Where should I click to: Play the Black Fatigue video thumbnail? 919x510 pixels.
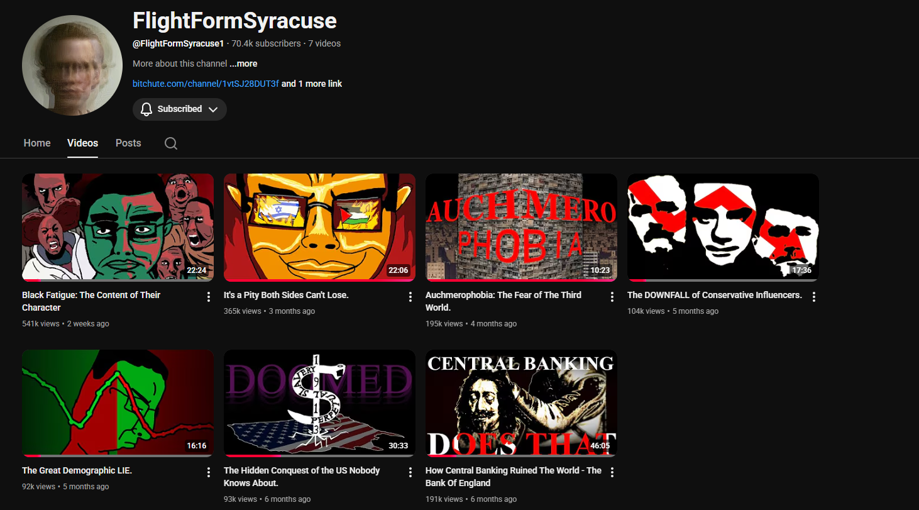(x=118, y=227)
